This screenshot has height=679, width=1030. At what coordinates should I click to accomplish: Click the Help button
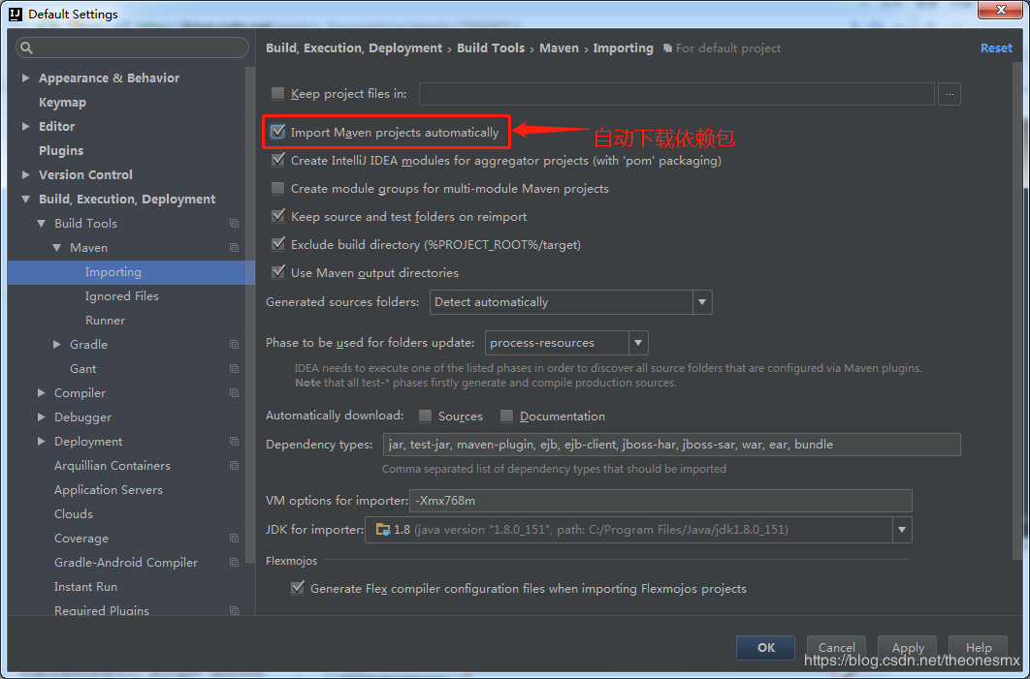[x=979, y=648]
